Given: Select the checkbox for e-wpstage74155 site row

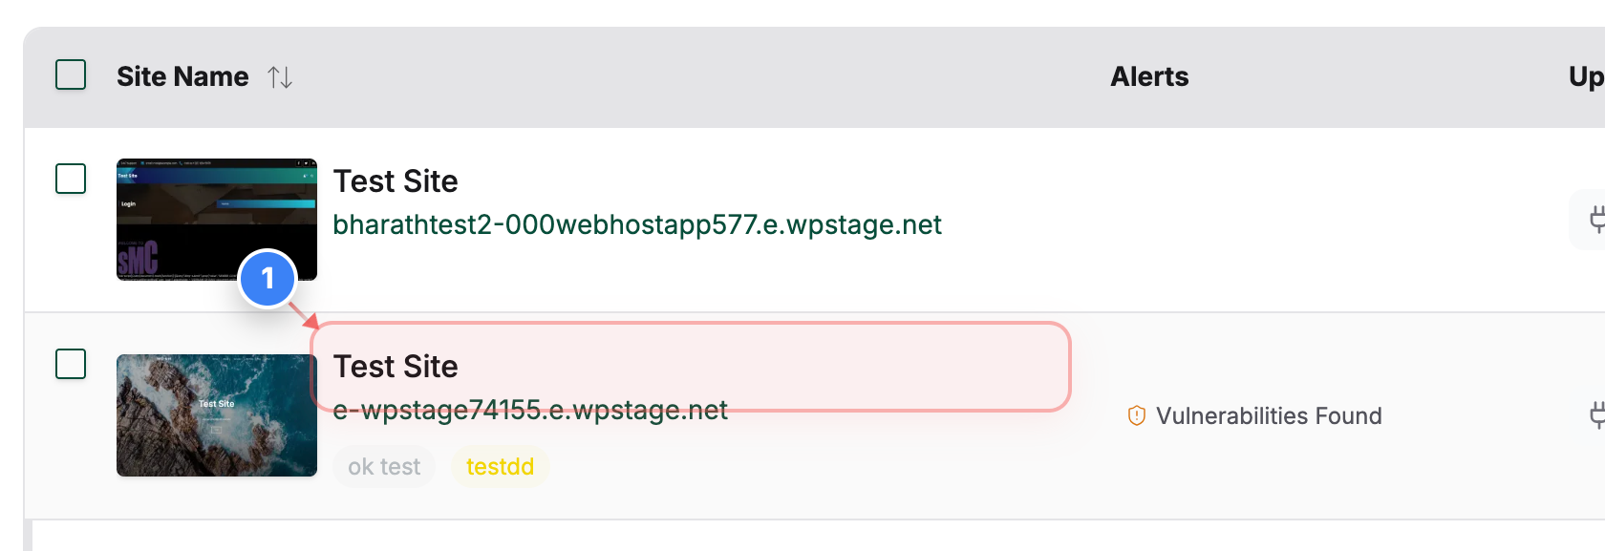Looking at the screenshot, I should (x=70, y=365).
